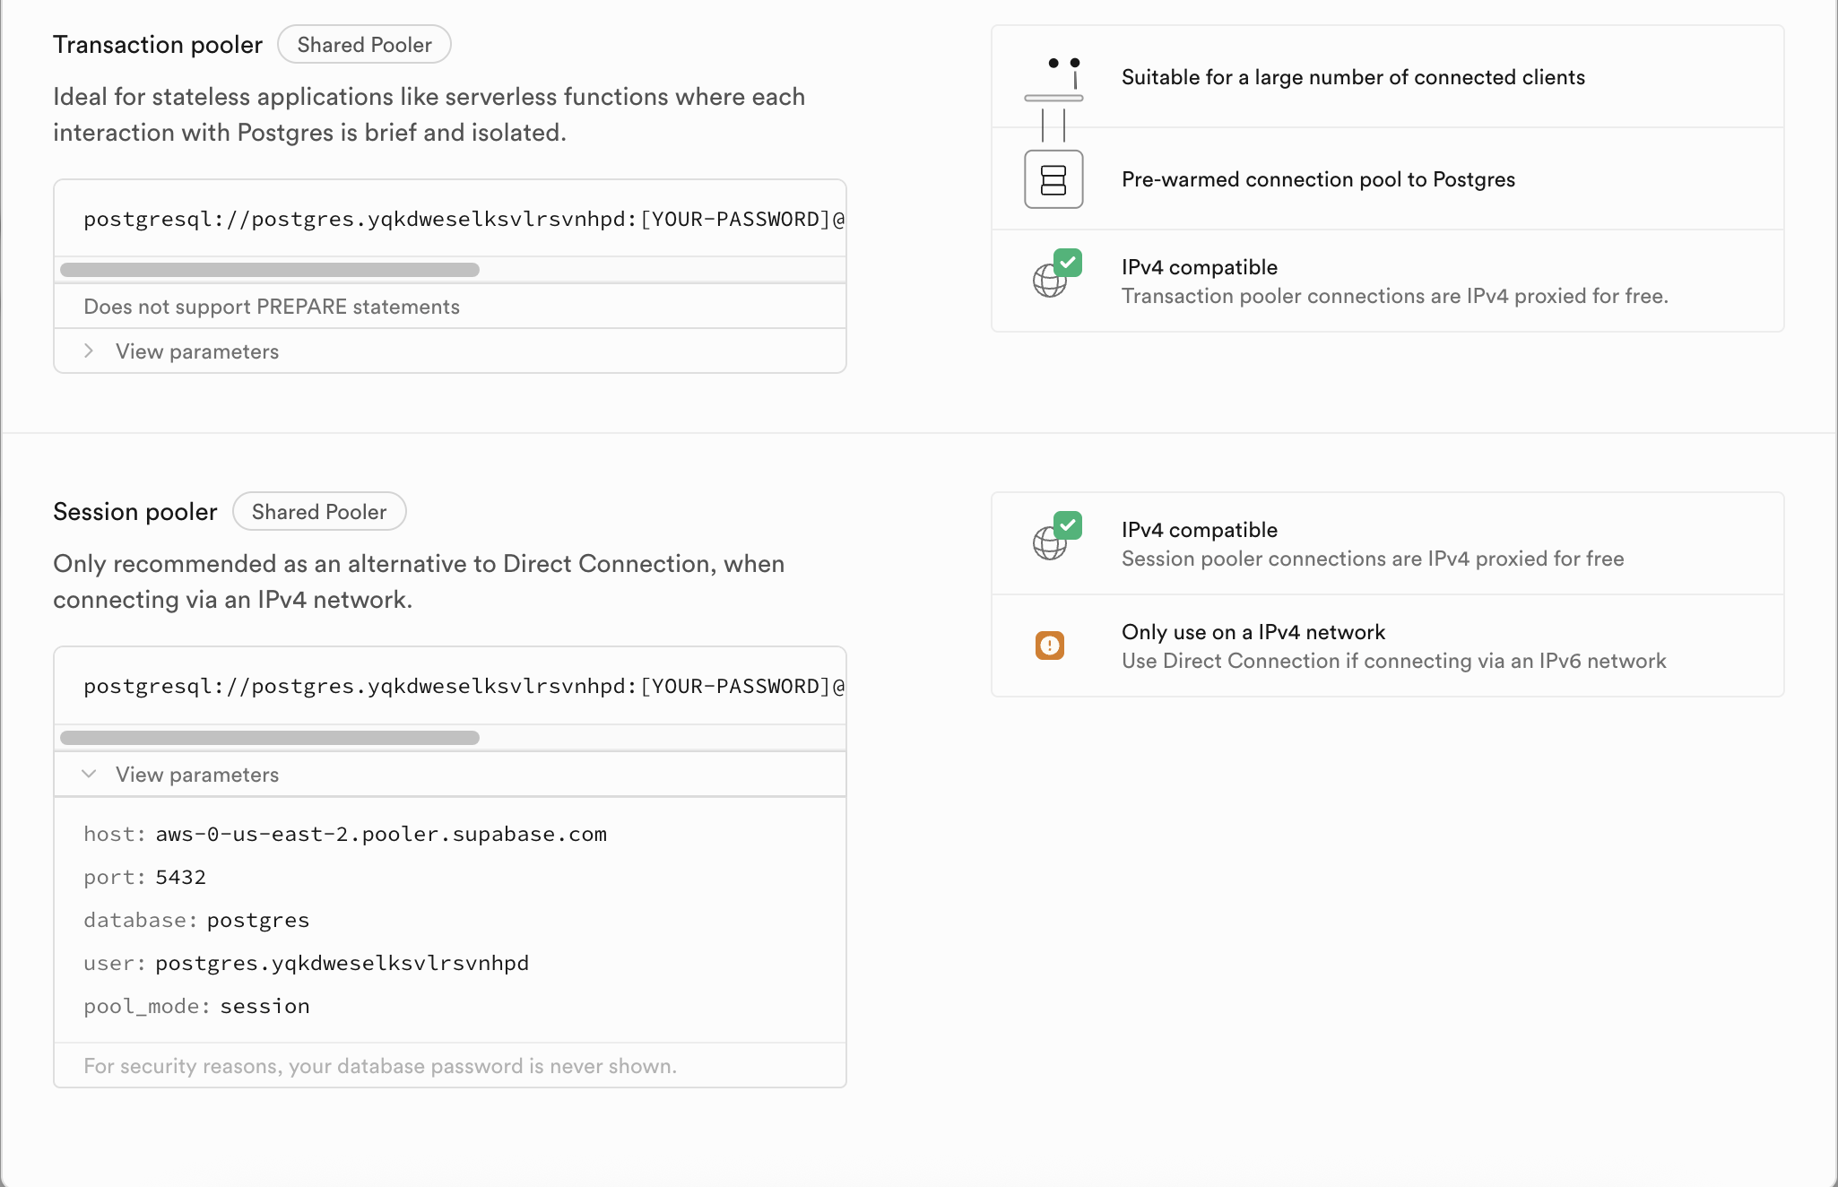Click the Transaction pooler IPv4 globe icon
This screenshot has width=1838, height=1187.
1050,281
